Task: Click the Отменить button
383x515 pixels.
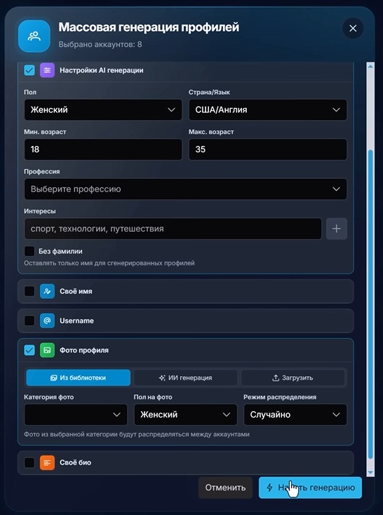Action: [225, 488]
